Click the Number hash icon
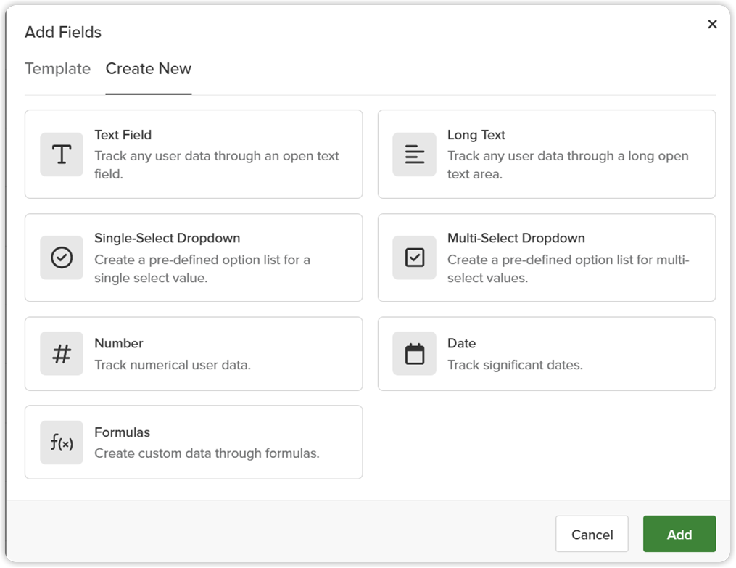The image size is (736, 568). point(62,353)
